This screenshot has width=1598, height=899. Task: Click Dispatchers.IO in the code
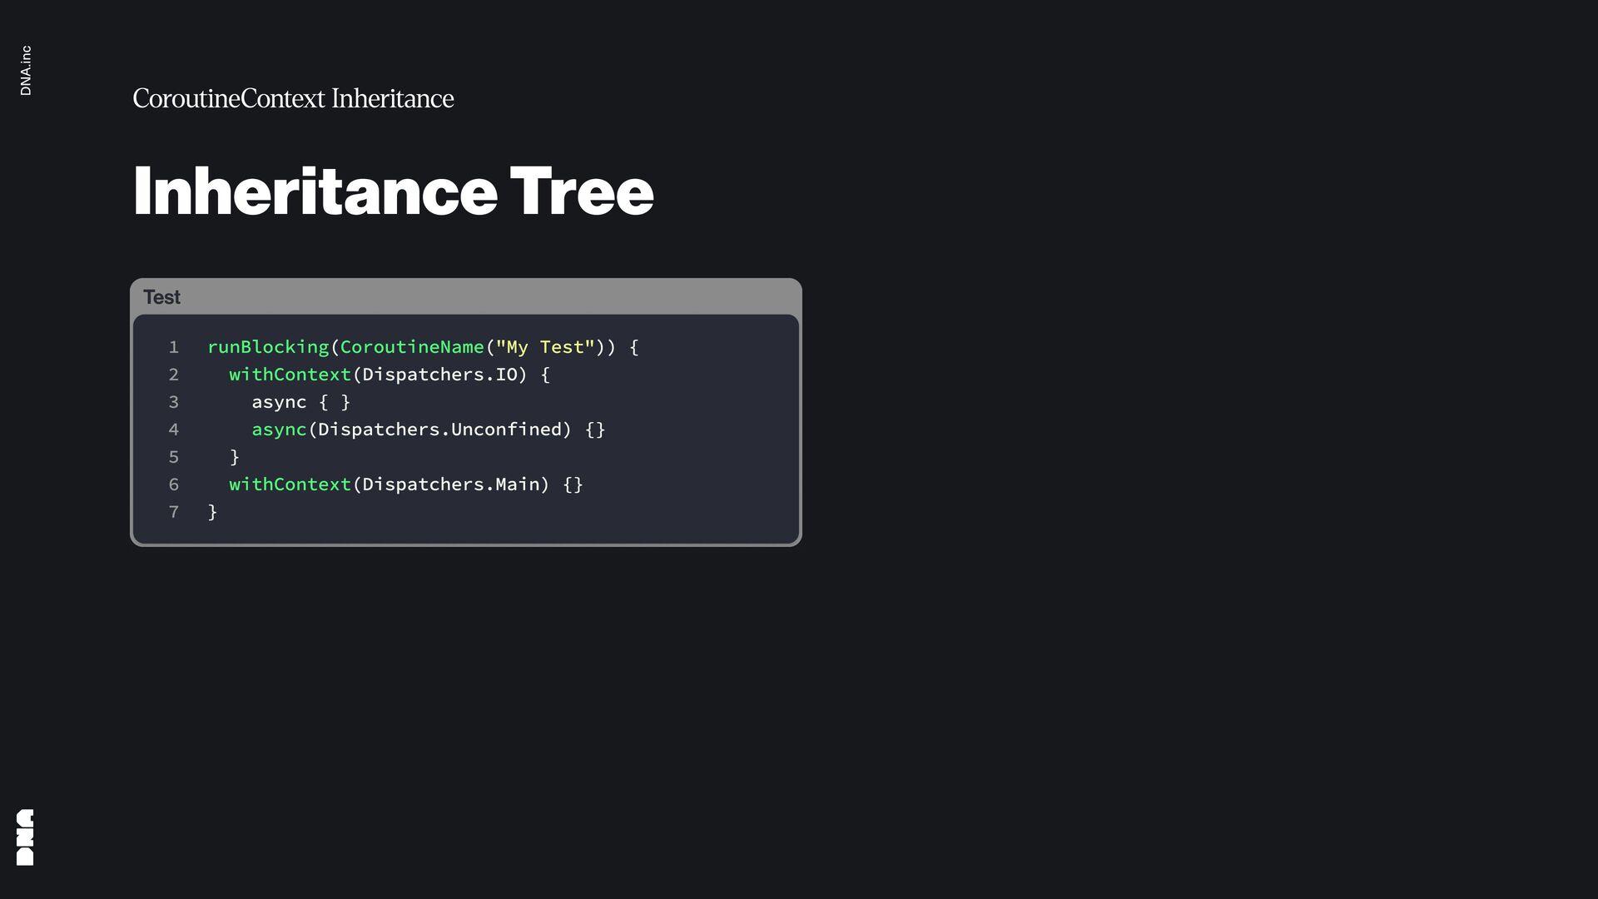pos(439,375)
